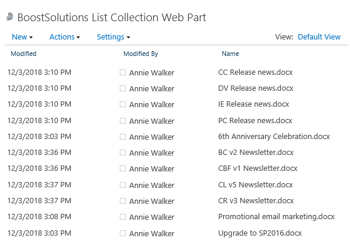
Task: Open CL v5 Newsletter.docx file
Action: click(x=256, y=185)
